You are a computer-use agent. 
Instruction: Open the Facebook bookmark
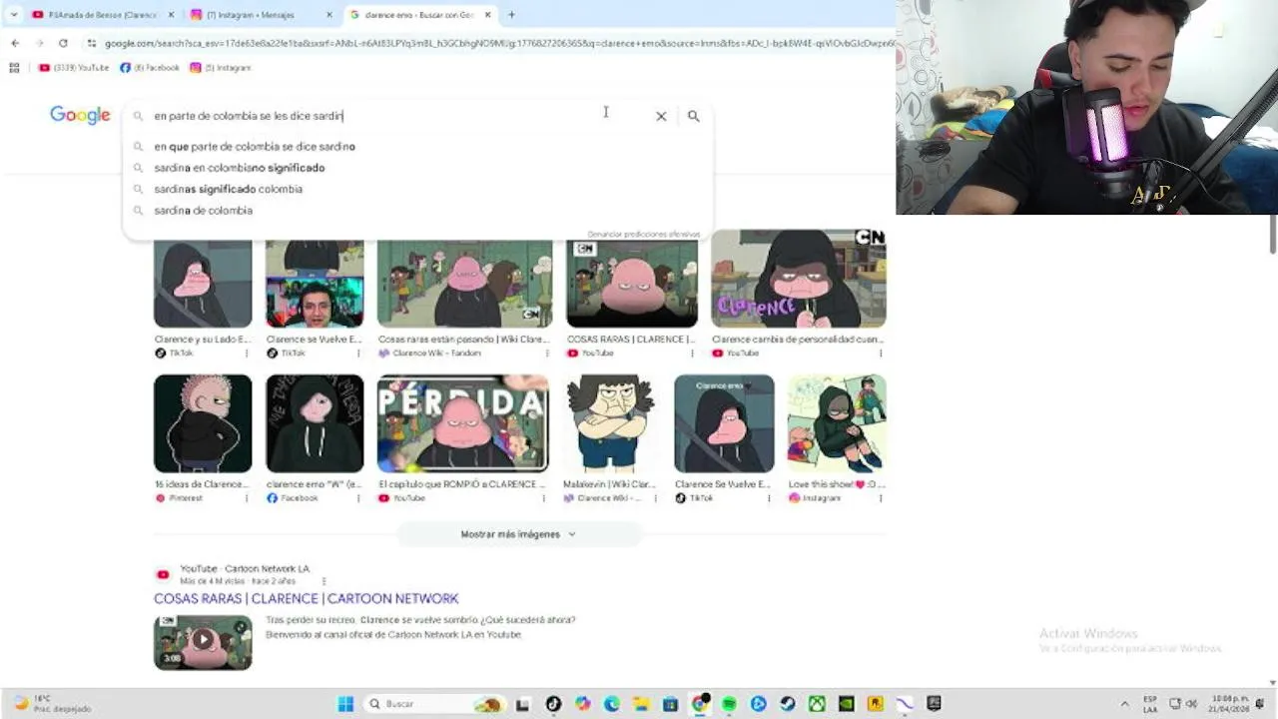(x=149, y=68)
